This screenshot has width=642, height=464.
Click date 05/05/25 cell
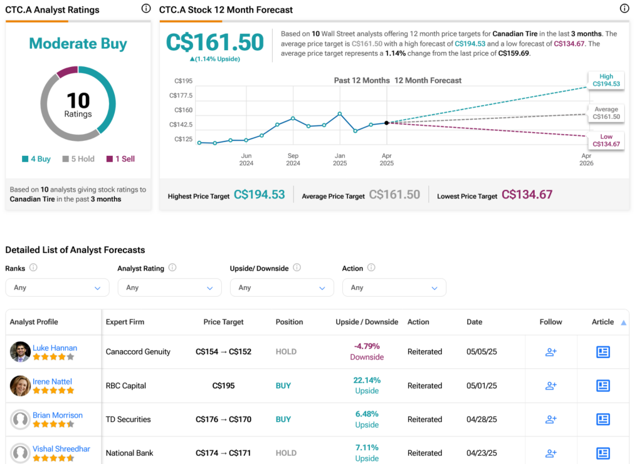(481, 351)
